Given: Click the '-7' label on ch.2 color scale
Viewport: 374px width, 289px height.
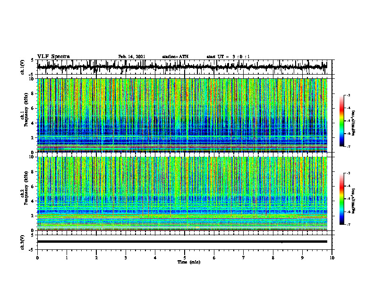Looking at the screenshot, I should [348, 224].
